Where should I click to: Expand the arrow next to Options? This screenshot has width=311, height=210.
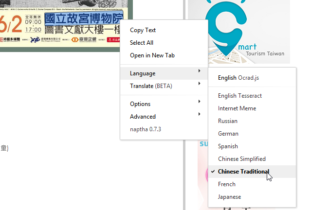(200, 102)
